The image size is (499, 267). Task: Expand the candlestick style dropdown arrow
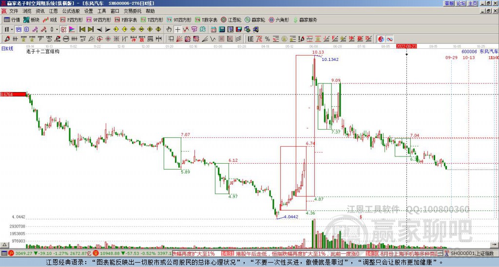coord(57,30)
